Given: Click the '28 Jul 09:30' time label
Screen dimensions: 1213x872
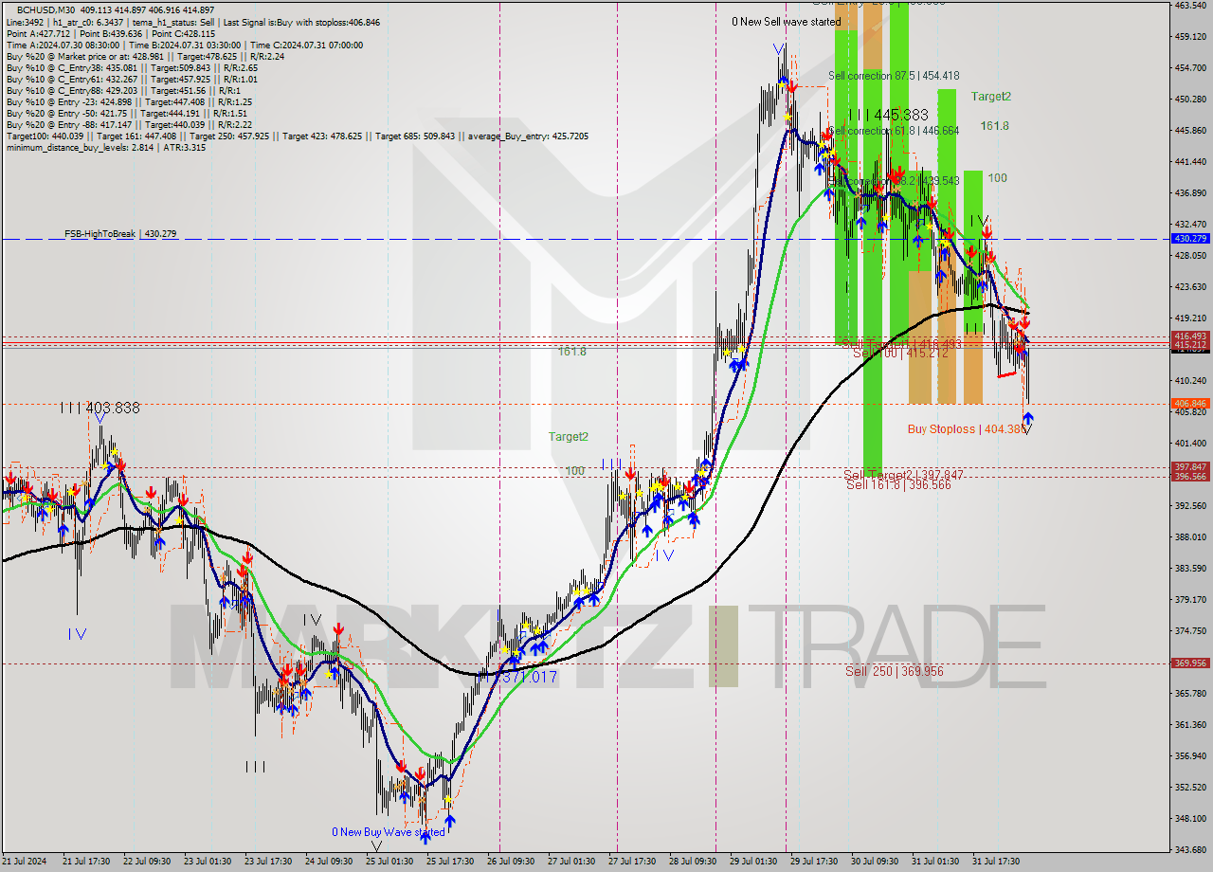Looking at the screenshot, I should 694,862.
